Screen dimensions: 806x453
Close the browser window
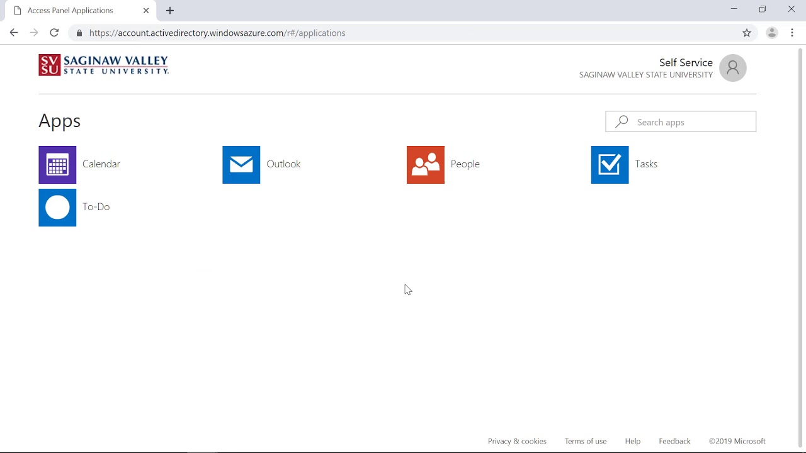(792, 9)
